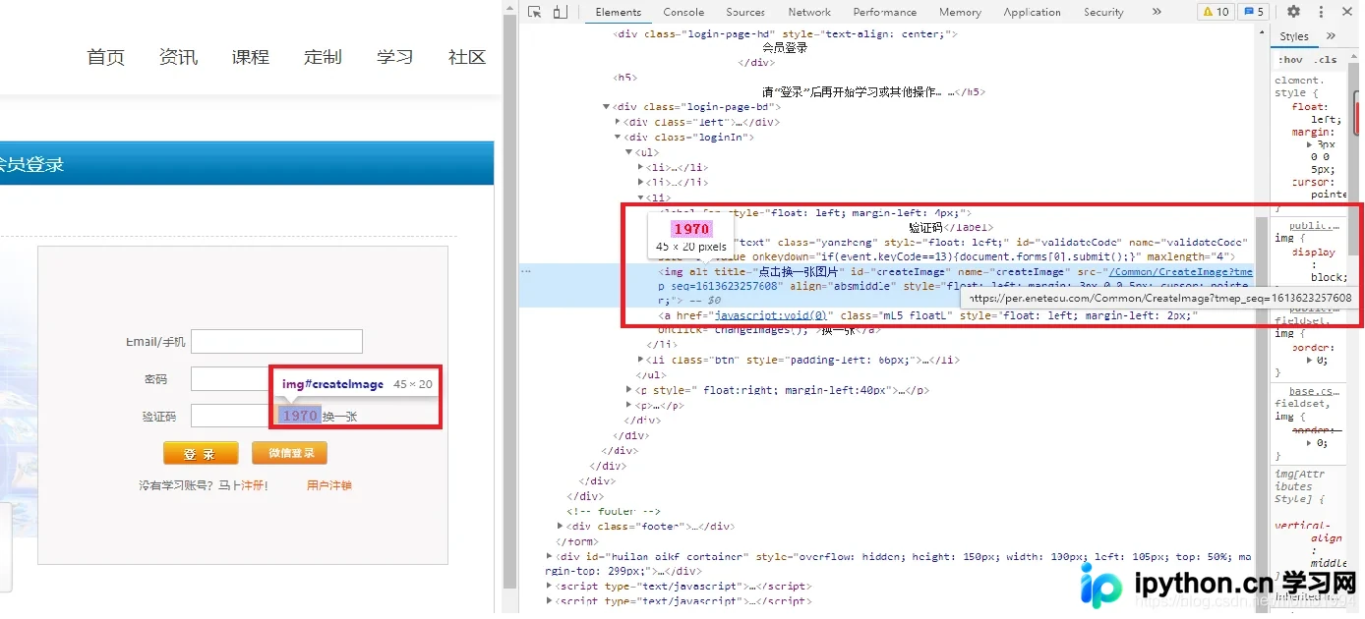1365x619 pixels.
Task: Open the 用户注销 link
Action: 328,485
